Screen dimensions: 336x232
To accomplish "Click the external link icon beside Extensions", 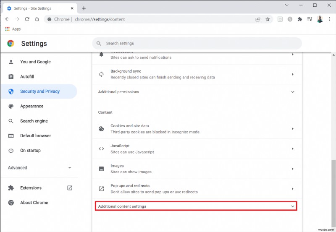I will [70, 188].
